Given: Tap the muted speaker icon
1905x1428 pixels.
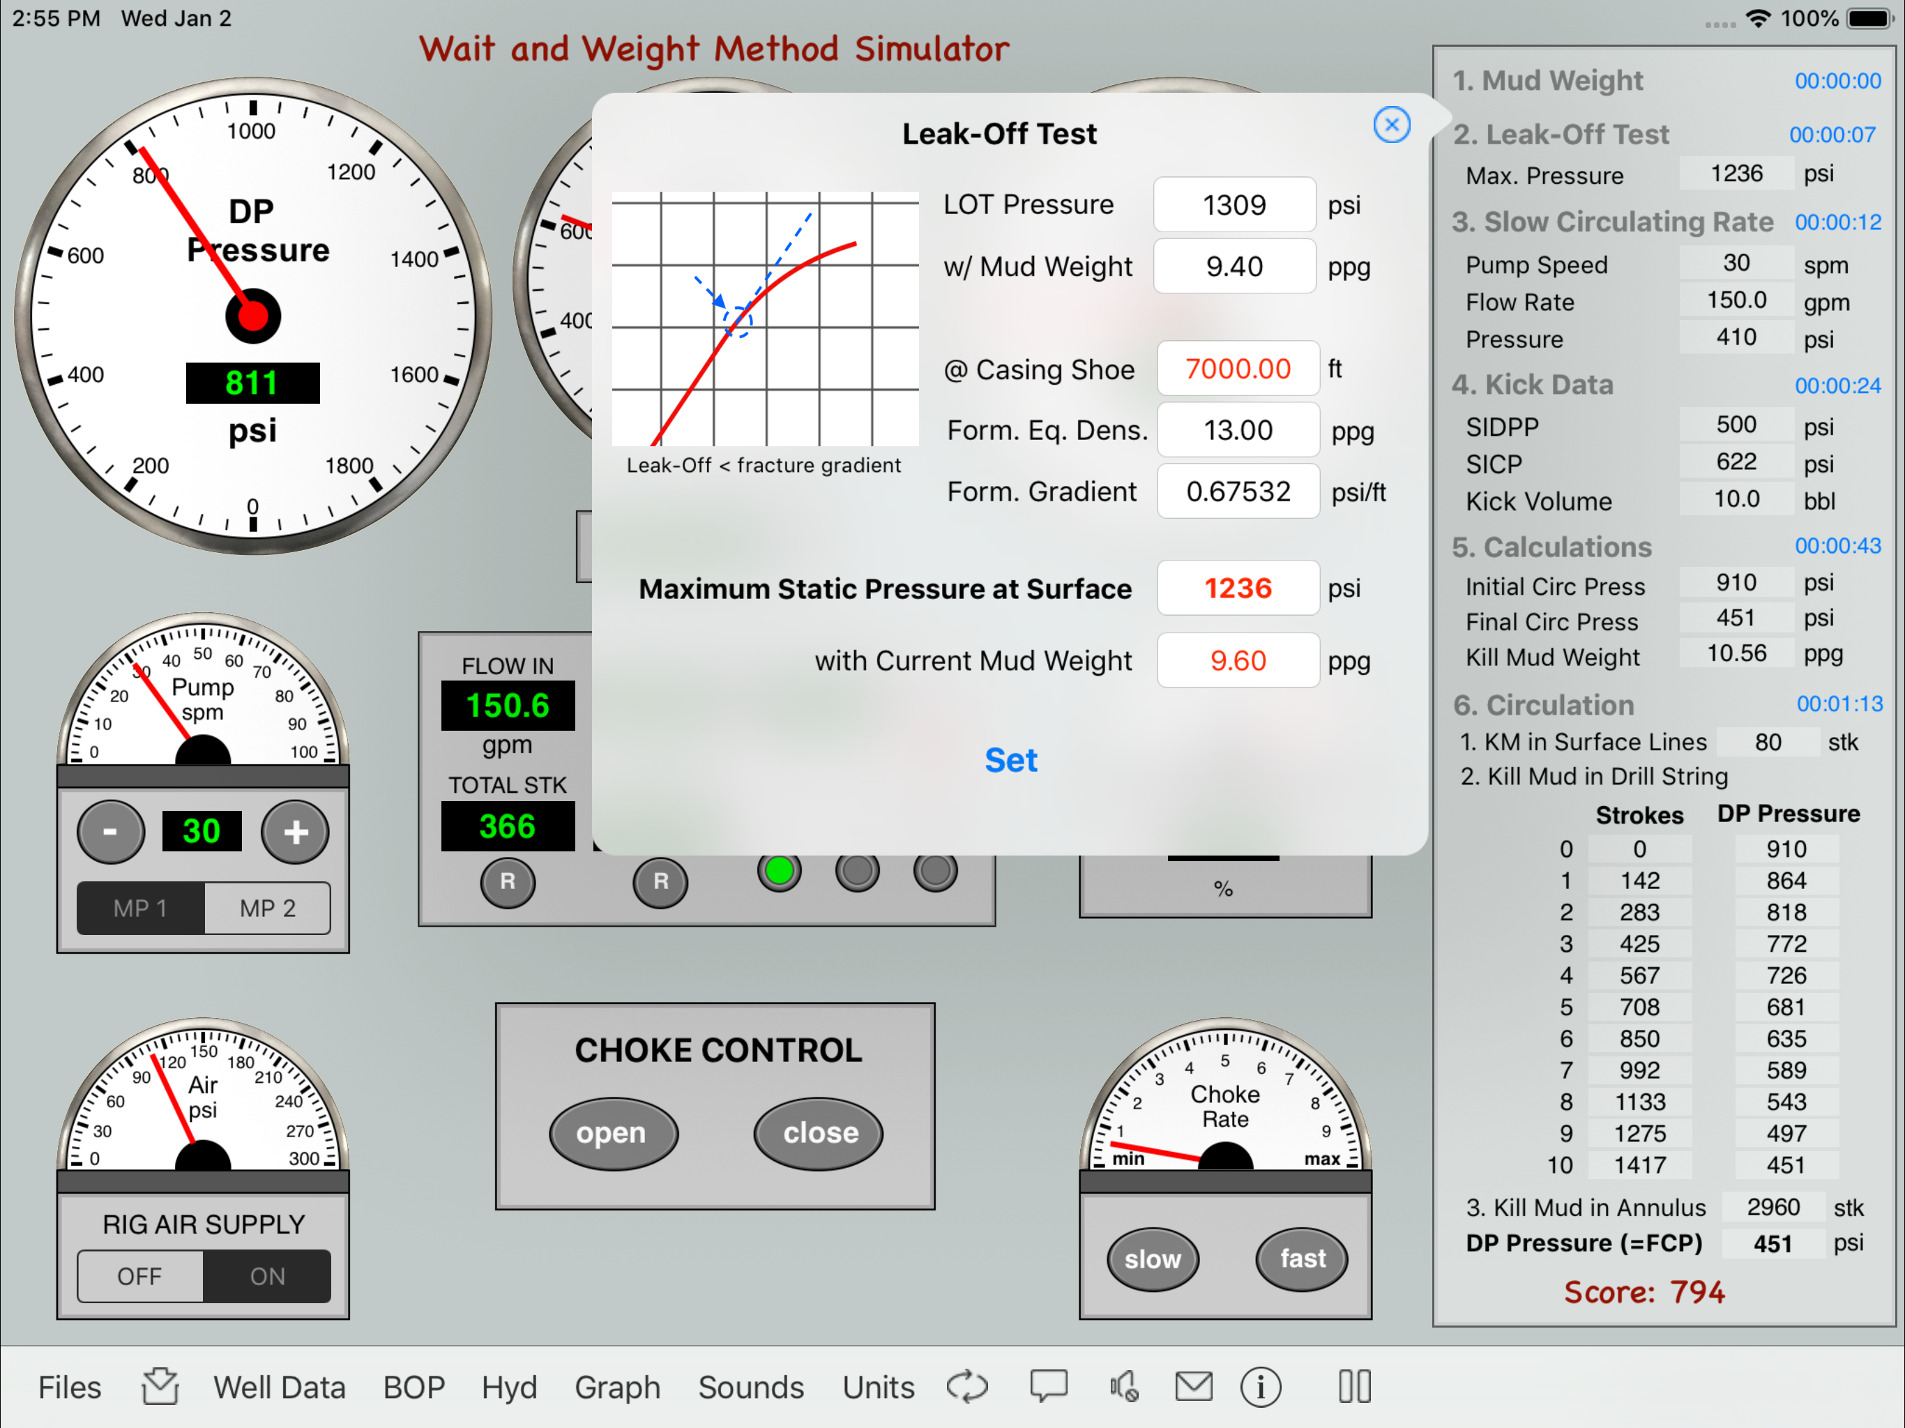Looking at the screenshot, I should click(x=1123, y=1385).
